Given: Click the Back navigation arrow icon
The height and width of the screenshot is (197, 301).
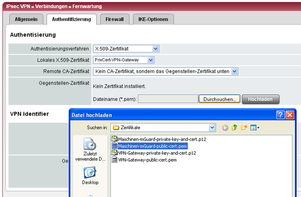Looking at the screenshot, I should pyautogui.click(x=225, y=128).
